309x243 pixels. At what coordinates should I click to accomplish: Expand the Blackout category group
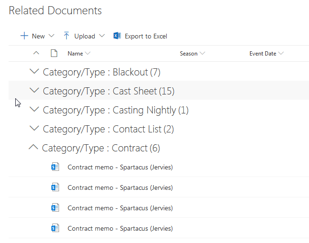click(33, 72)
